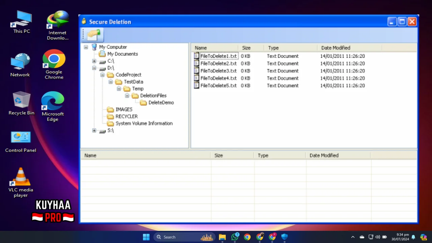Select the DeleteDemo folder

(x=161, y=103)
